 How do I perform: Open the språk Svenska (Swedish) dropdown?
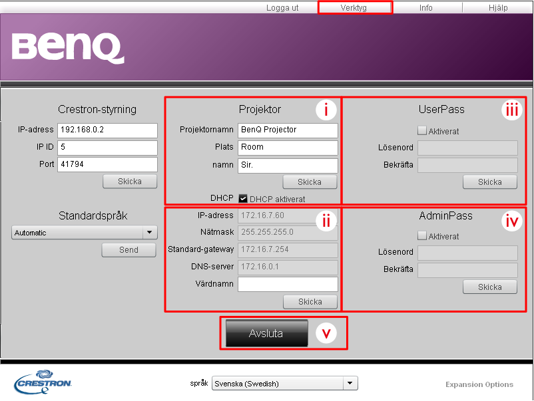(285, 383)
